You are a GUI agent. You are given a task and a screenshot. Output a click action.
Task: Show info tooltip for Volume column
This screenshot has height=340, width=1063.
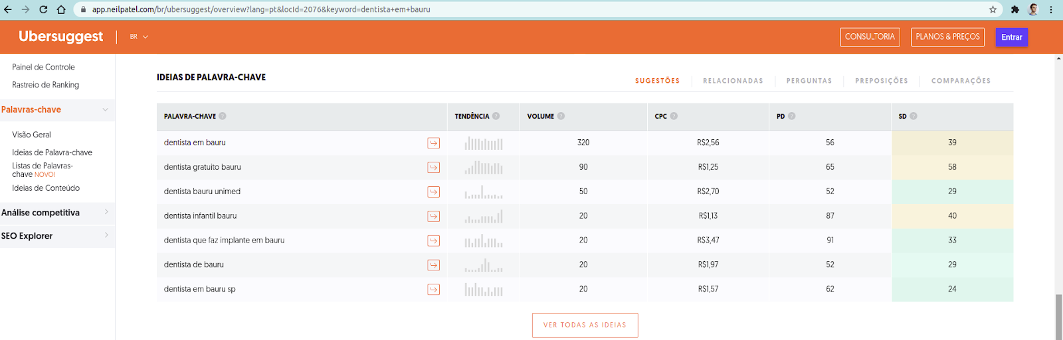561,116
